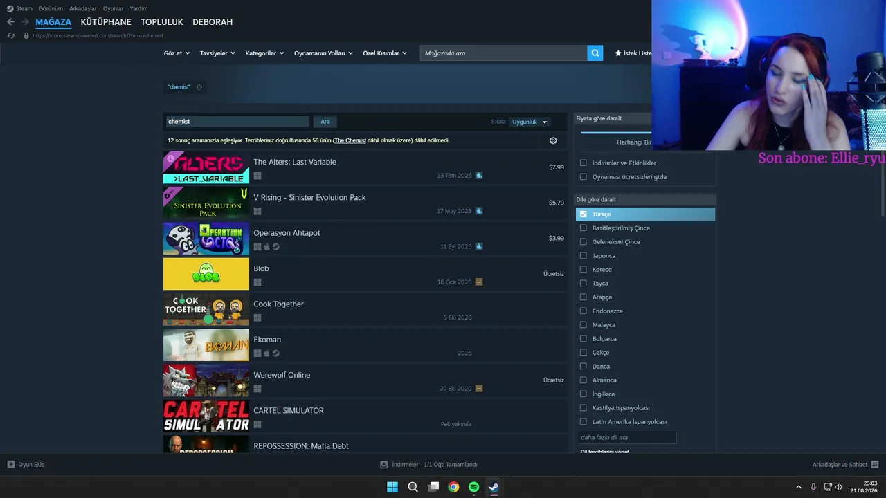The image size is (886, 498).
Task: Expand the Tavsiyeler dropdown
Action: coord(217,53)
